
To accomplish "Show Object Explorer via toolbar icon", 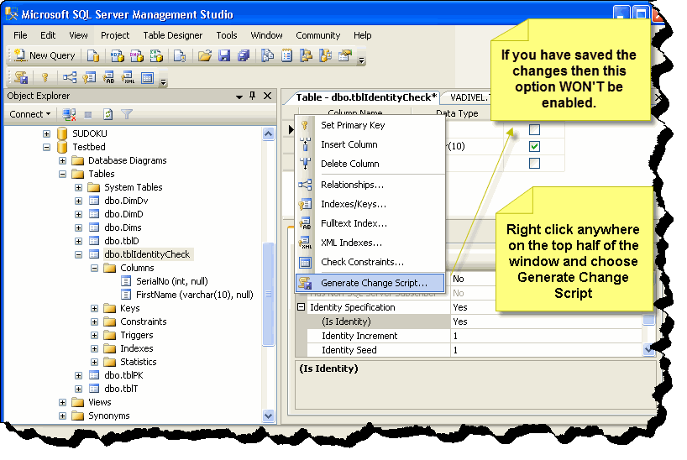I will 307,55.
